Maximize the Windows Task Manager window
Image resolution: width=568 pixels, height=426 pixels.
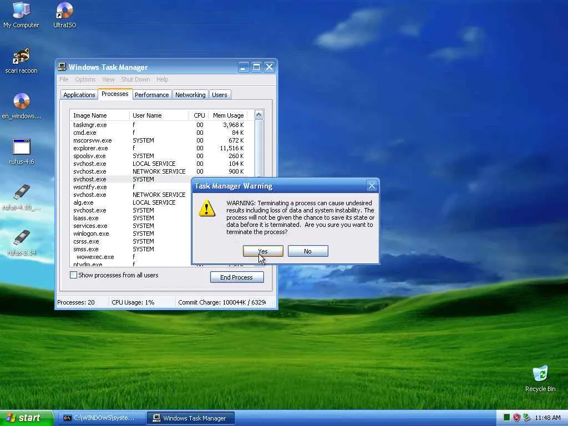tap(256, 67)
